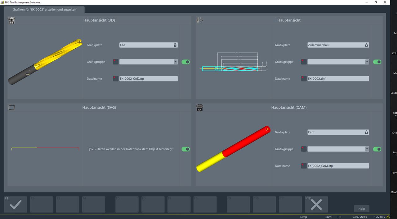Screen dimensions: 397x219
Task: Click the red marker icon beside EK_0002.dxf
Action: point(304,78)
